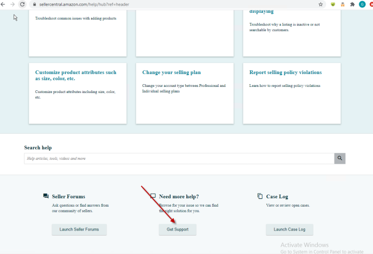This screenshot has height=254, width=373.
Task: Click the address bar URL
Action: pos(84,4)
